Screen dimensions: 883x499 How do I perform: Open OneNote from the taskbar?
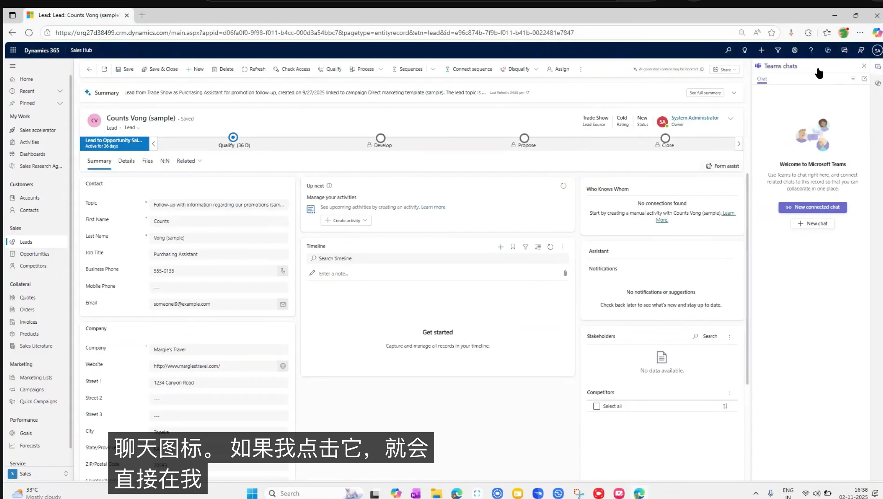pyautogui.click(x=416, y=494)
